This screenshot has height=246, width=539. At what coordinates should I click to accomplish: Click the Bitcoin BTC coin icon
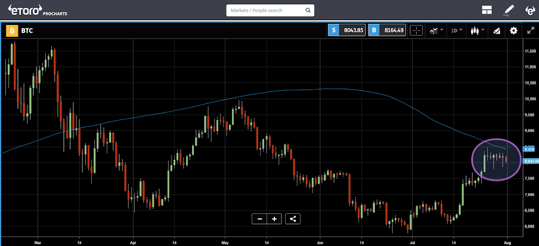(12, 31)
